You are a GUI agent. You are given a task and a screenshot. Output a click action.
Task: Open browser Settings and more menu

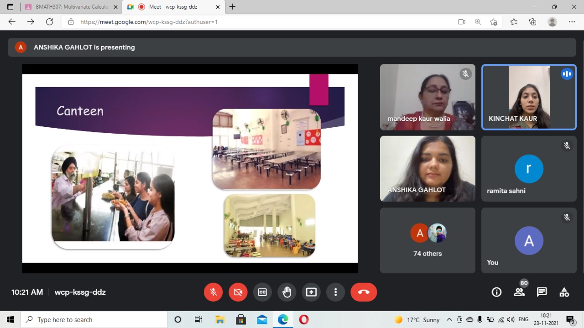point(572,22)
